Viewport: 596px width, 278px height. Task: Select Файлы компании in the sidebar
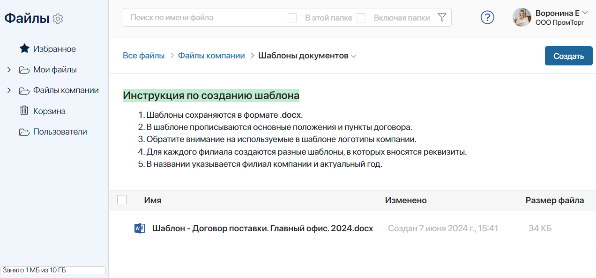(x=66, y=91)
